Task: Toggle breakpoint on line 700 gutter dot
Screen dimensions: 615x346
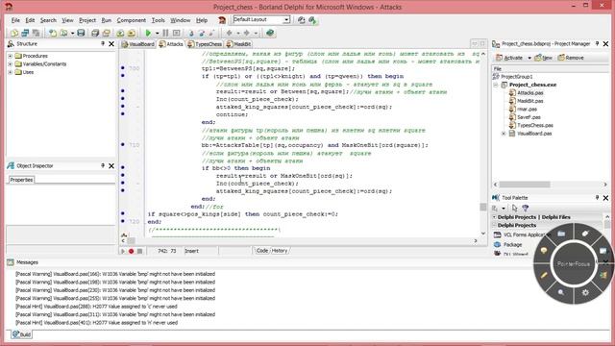Action: point(123,68)
